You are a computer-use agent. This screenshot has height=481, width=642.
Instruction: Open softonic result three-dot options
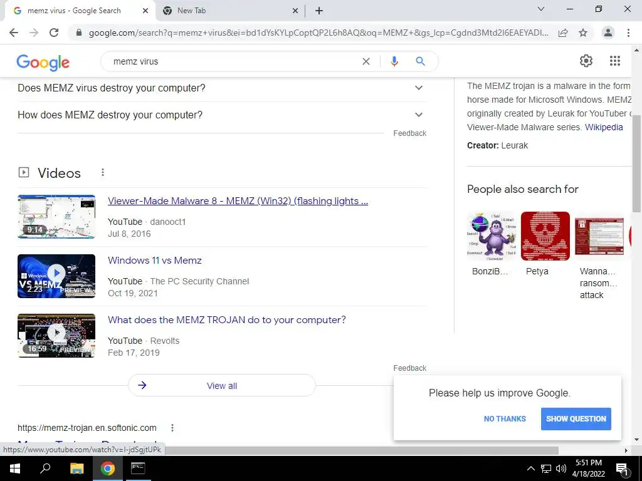pyautogui.click(x=172, y=428)
